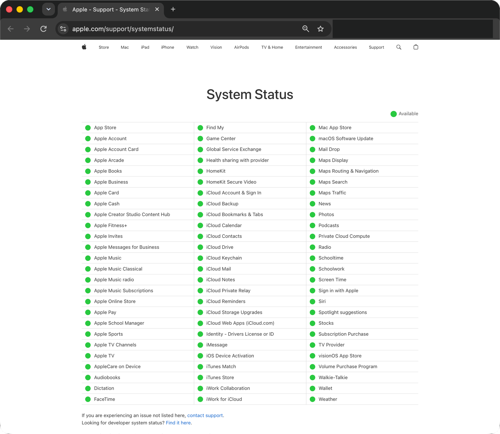Select the 'Volume Purchase Program' text
Viewport: 500px width, 434px height.
348,367
